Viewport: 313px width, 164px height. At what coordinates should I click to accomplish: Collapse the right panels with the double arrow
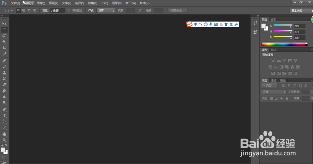pos(258,16)
